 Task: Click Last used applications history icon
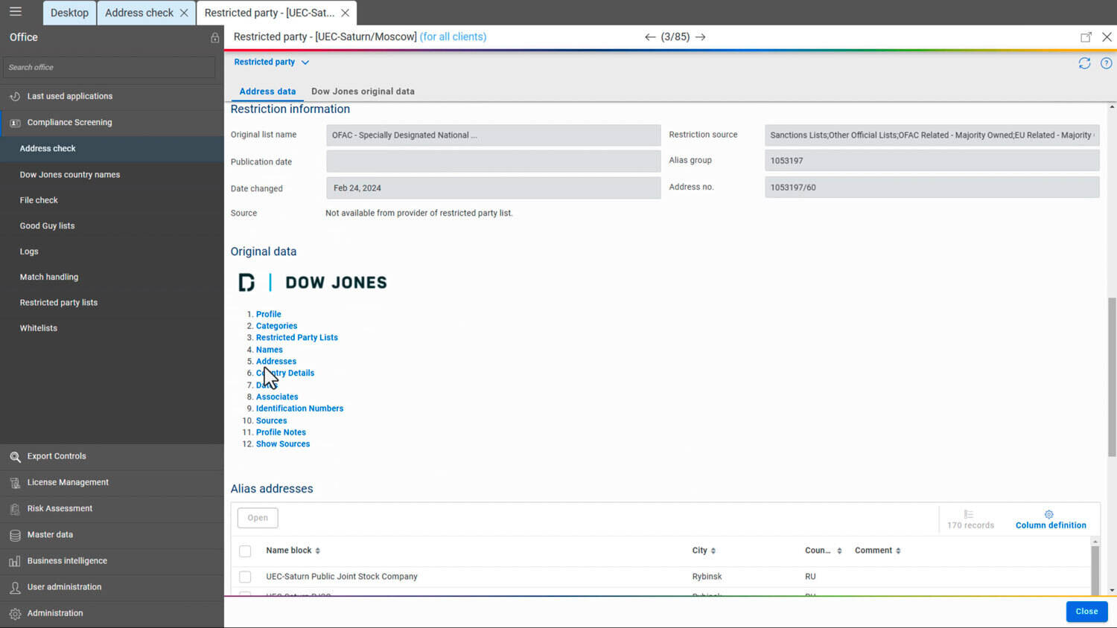15,96
